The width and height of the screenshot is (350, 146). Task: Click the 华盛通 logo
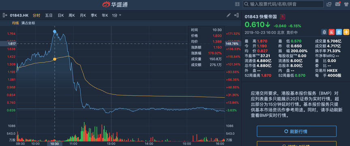click(x=115, y=4)
